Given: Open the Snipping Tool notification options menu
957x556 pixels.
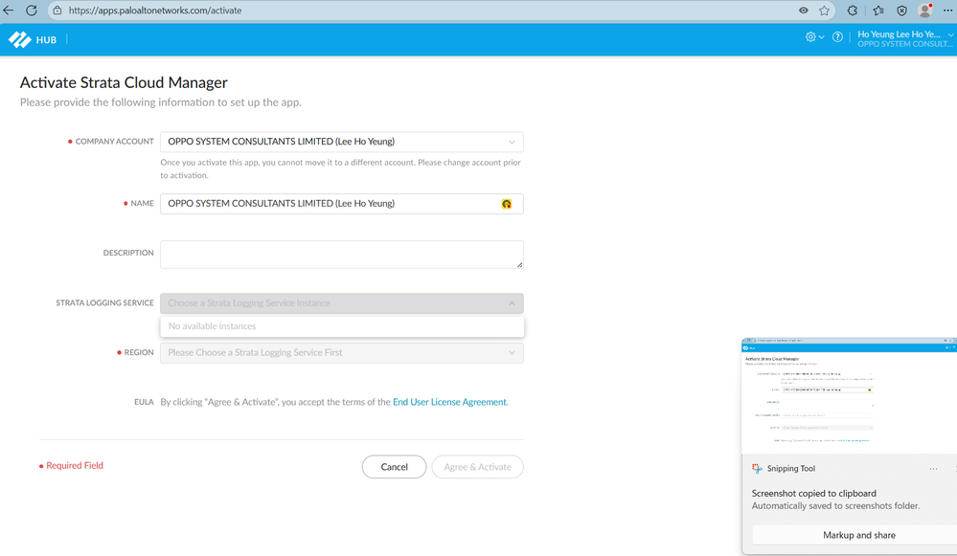Looking at the screenshot, I should (932, 468).
